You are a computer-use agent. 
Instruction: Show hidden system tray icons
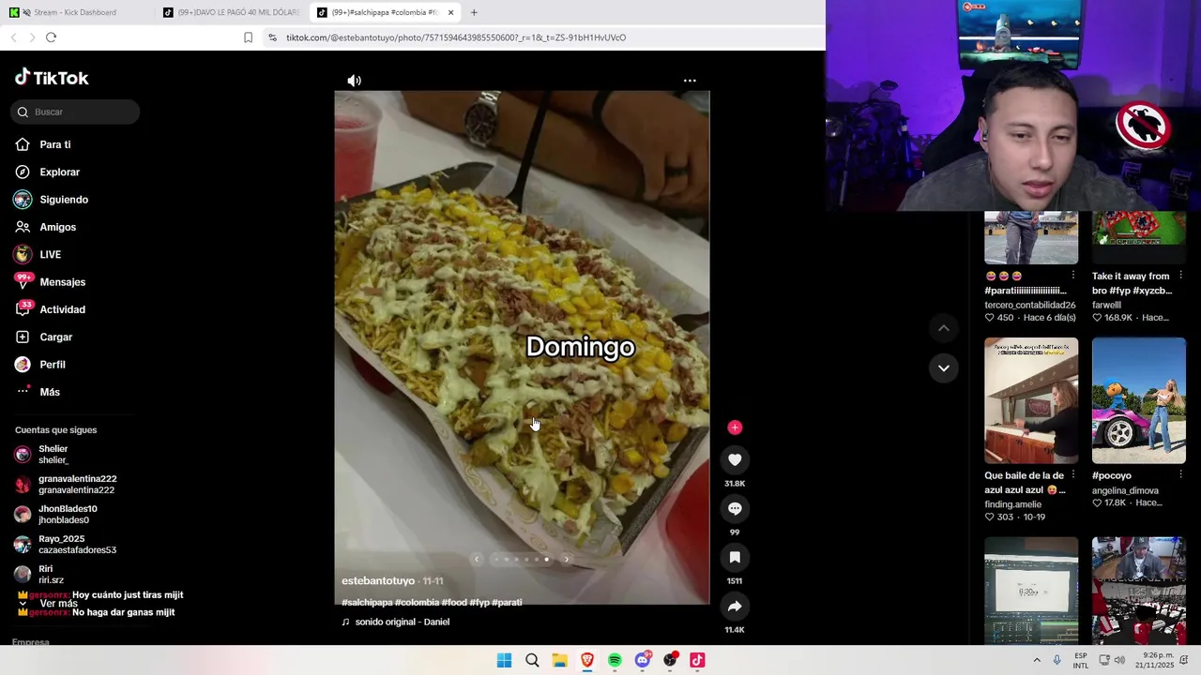(1037, 661)
